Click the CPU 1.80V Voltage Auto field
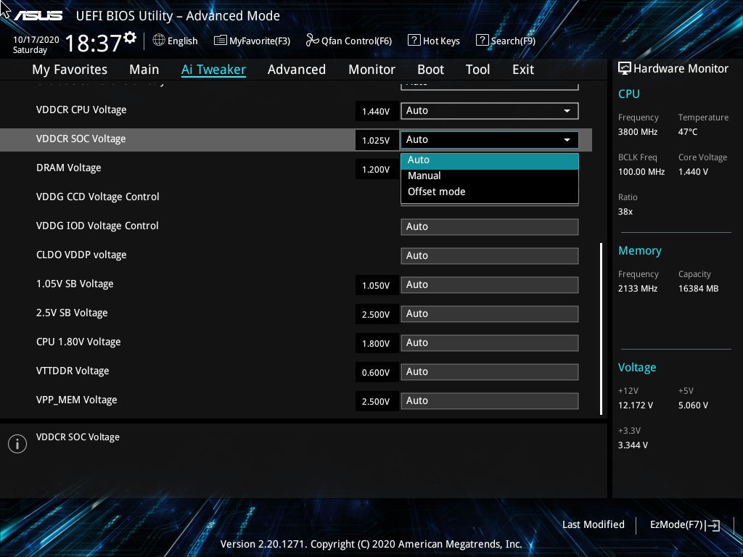Screen dimensions: 743x557 point(490,343)
